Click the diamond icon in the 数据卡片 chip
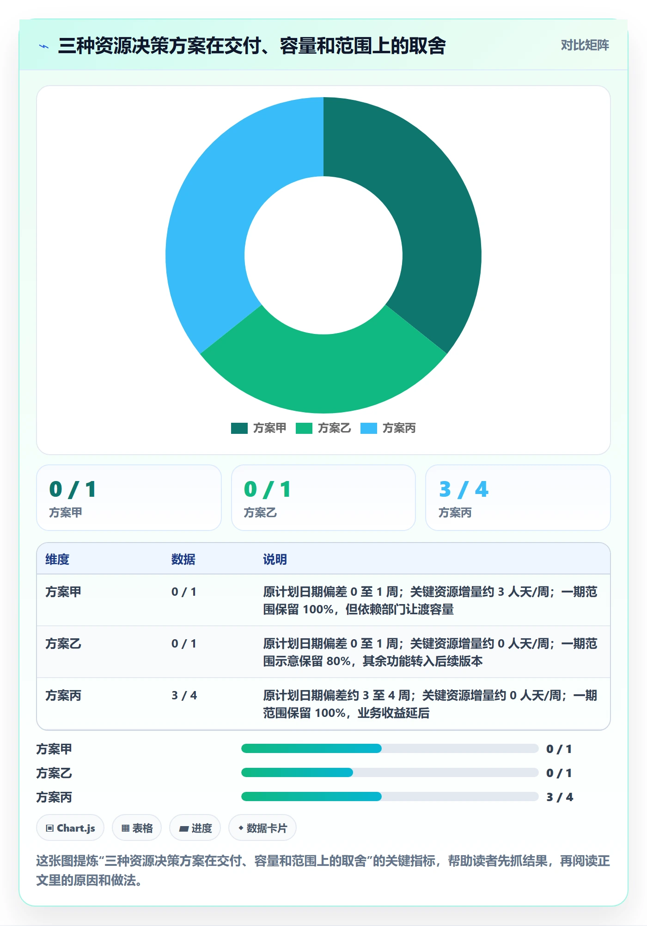647x926 pixels. tap(241, 828)
